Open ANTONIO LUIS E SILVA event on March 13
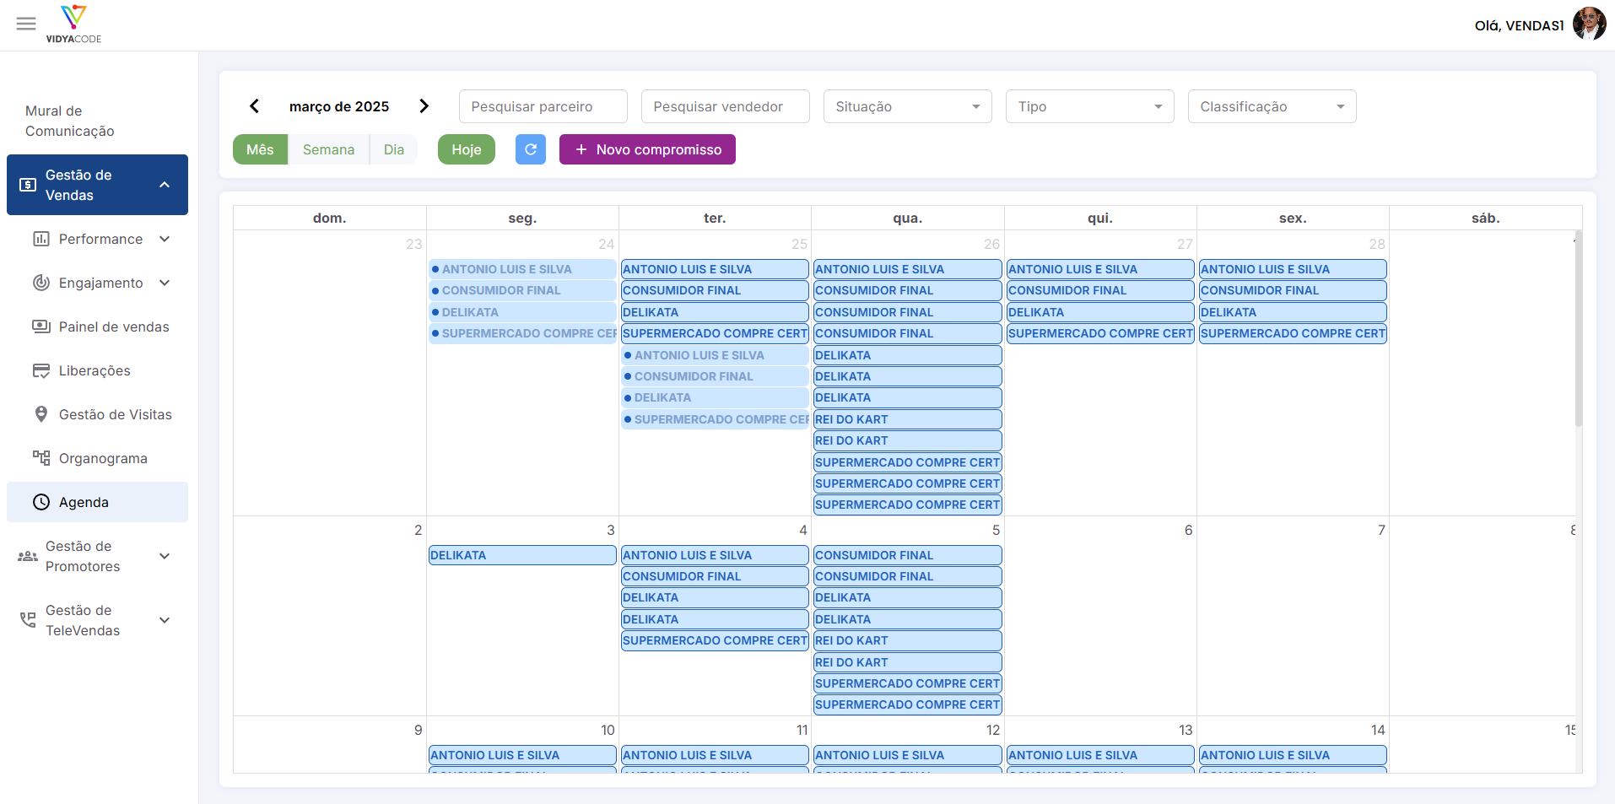Viewport: 1615px width, 804px height. pyautogui.click(x=1100, y=755)
